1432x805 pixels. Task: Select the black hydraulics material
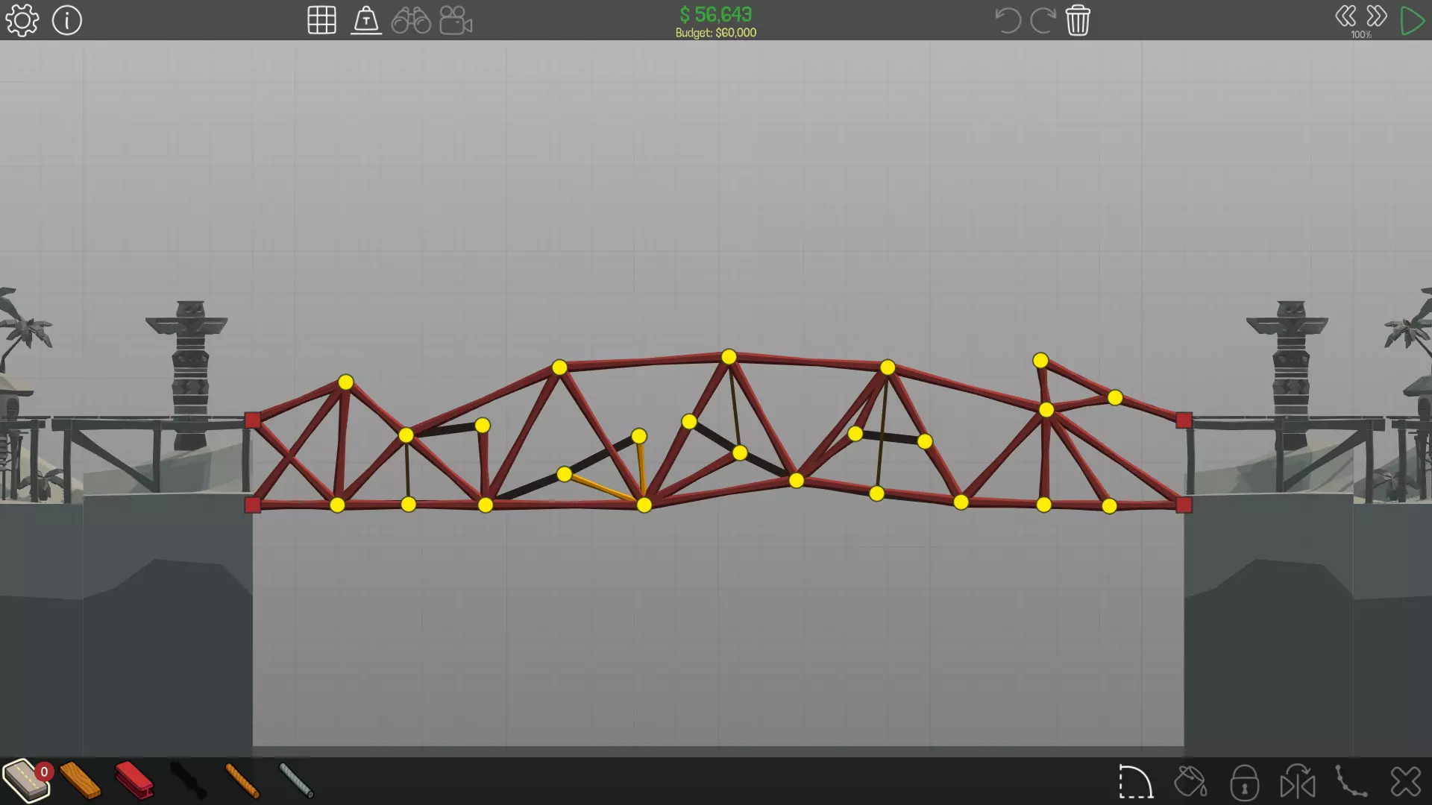tap(188, 780)
